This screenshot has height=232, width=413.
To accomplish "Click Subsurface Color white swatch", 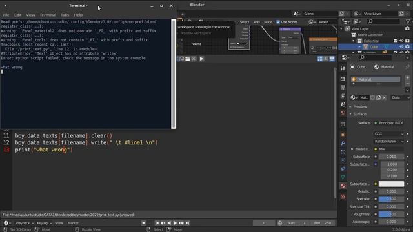I will click(391, 184).
